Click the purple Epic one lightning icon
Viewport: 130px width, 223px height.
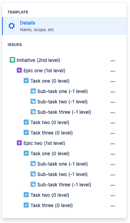[x=19, y=70]
